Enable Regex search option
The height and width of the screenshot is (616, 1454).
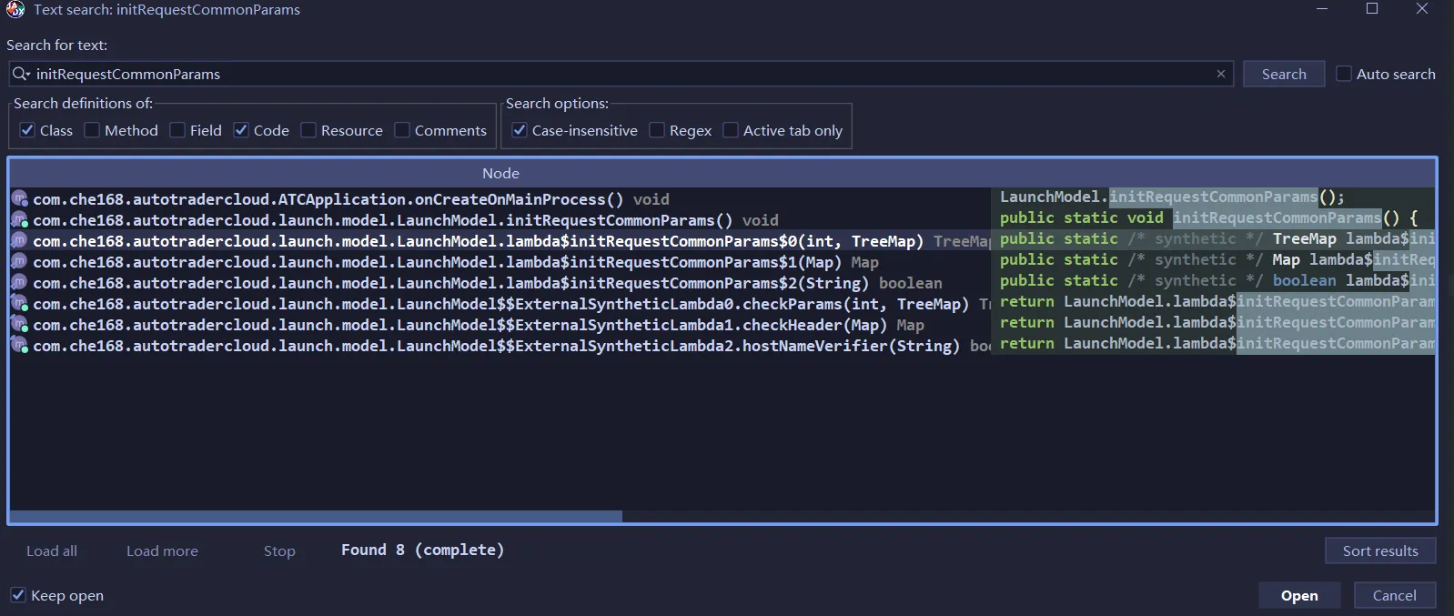pos(657,130)
